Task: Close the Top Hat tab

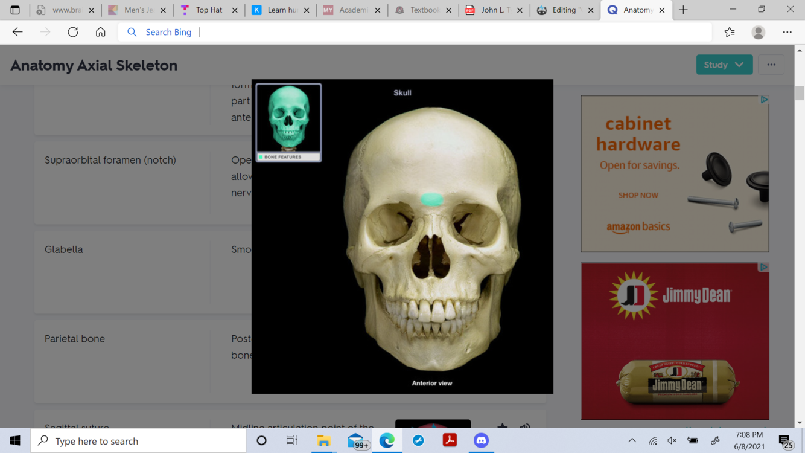Action: [x=235, y=10]
